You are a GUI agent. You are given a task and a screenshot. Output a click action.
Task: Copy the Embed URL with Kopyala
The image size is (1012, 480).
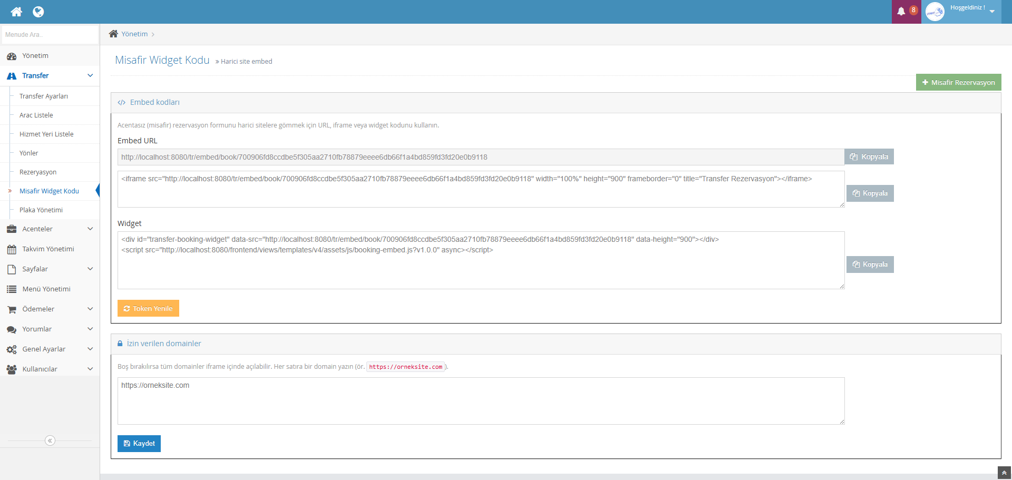pos(869,156)
